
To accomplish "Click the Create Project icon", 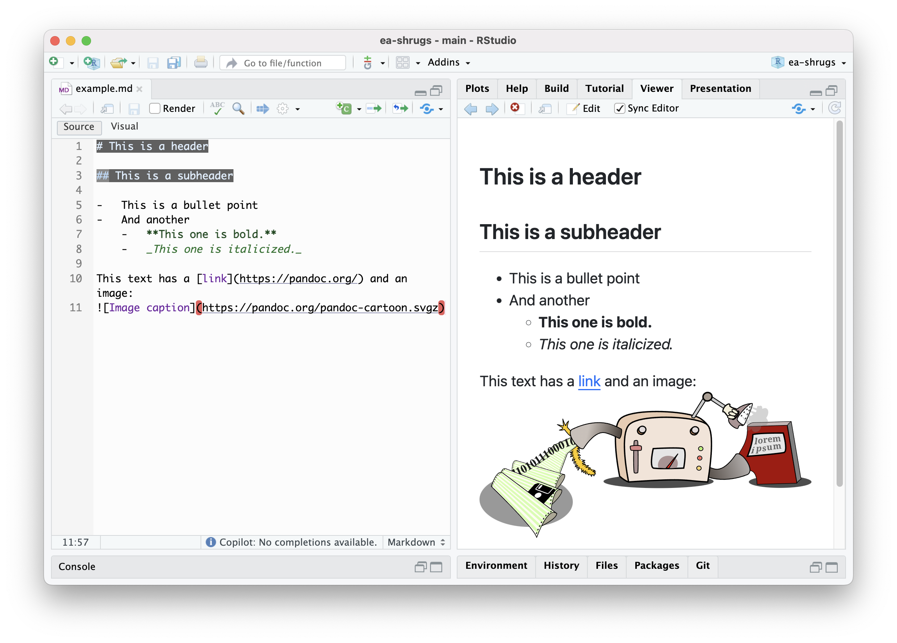I will click(91, 62).
